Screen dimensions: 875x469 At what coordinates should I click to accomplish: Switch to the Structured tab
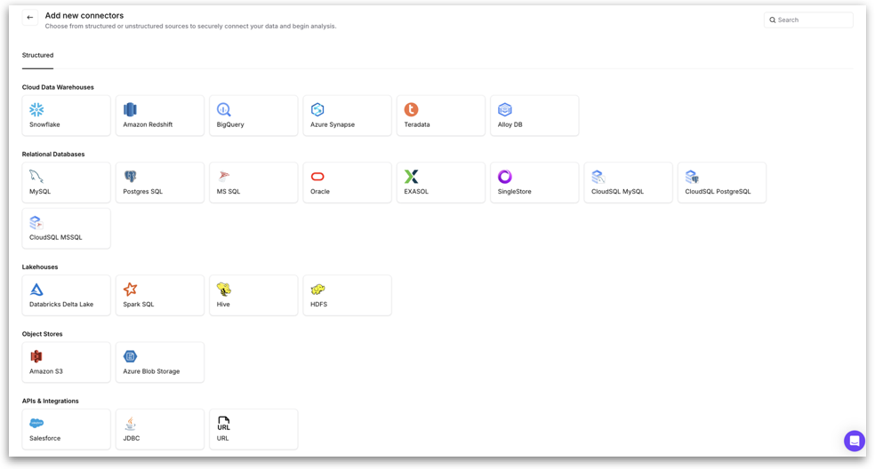click(37, 55)
